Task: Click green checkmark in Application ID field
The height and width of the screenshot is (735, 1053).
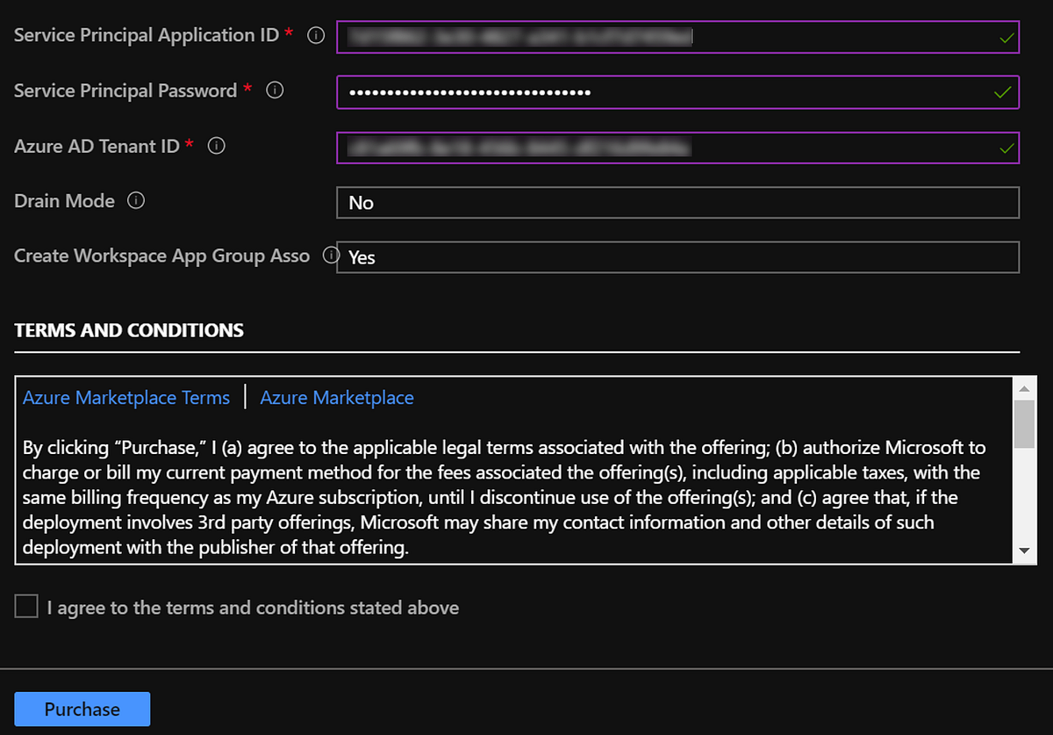Action: pyautogui.click(x=1006, y=38)
